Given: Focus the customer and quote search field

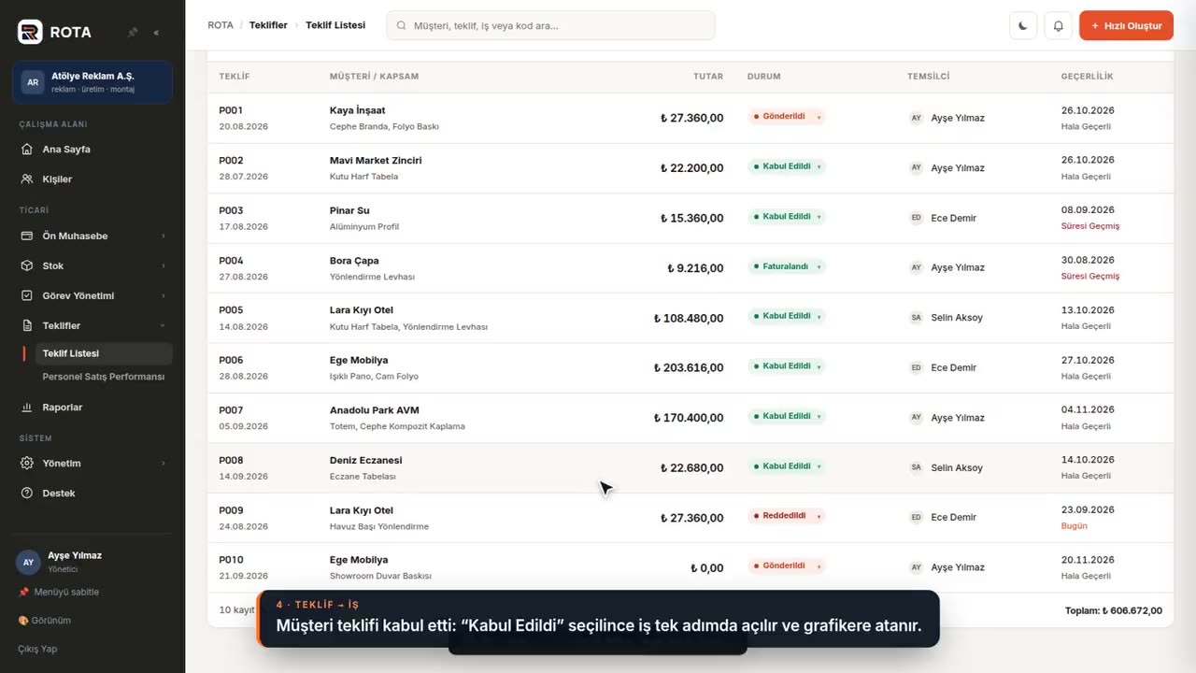Looking at the screenshot, I should [x=550, y=26].
